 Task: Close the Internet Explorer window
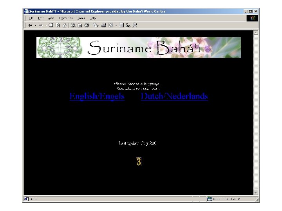(x=256, y=11)
